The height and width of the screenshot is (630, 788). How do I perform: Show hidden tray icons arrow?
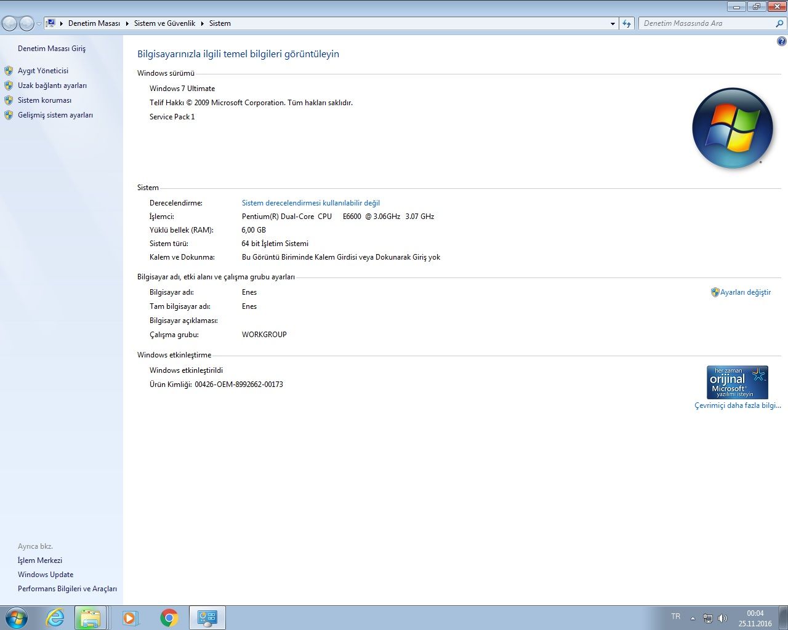tap(693, 618)
